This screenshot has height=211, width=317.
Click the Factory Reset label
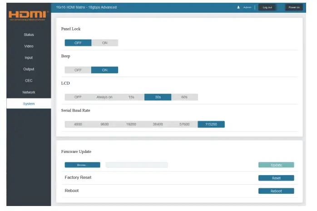78,177
